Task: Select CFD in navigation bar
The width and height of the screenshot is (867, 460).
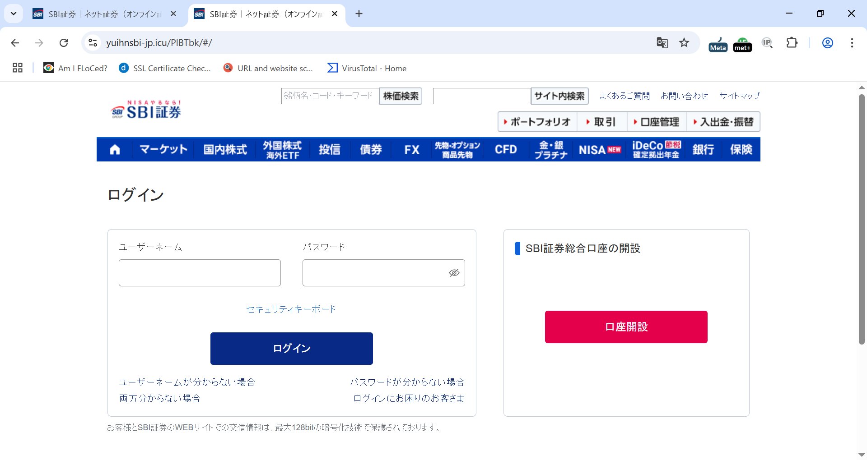Action: coord(506,150)
